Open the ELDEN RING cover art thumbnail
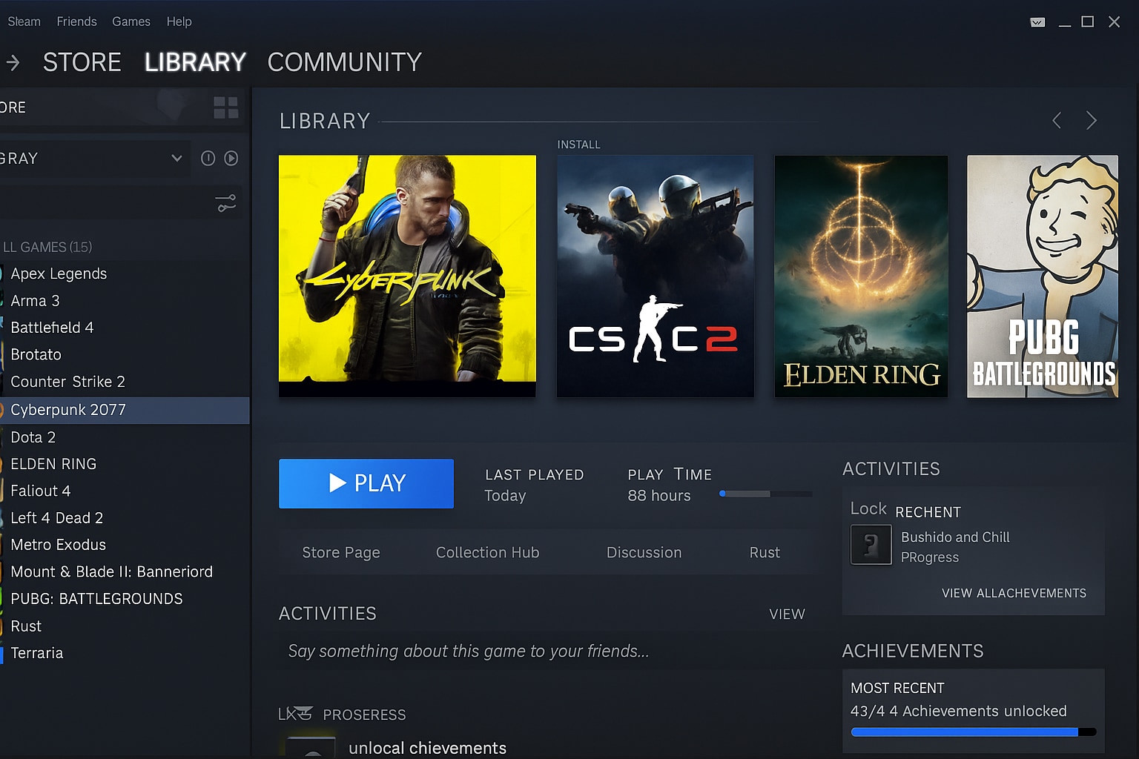The image size is (1139, 759). pyautogui.click(x=861, y=276)
